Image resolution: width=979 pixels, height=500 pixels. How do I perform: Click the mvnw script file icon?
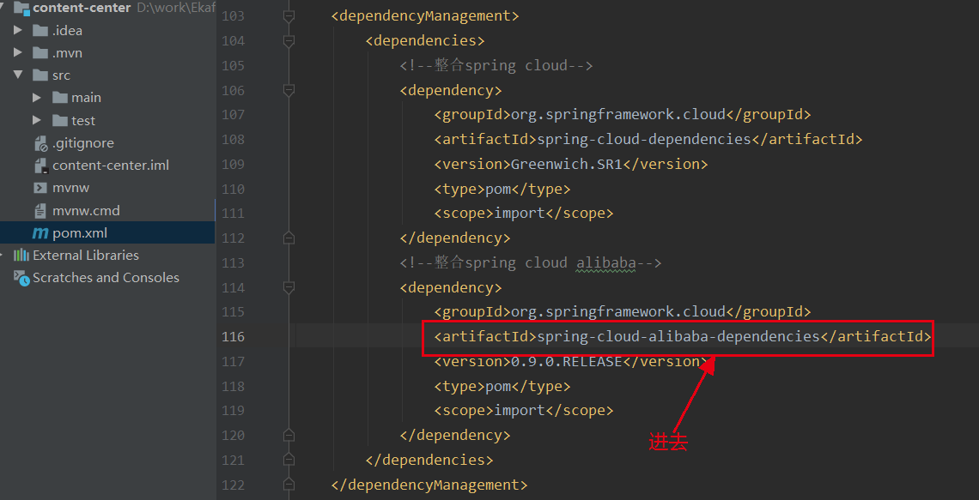point(40,188)
